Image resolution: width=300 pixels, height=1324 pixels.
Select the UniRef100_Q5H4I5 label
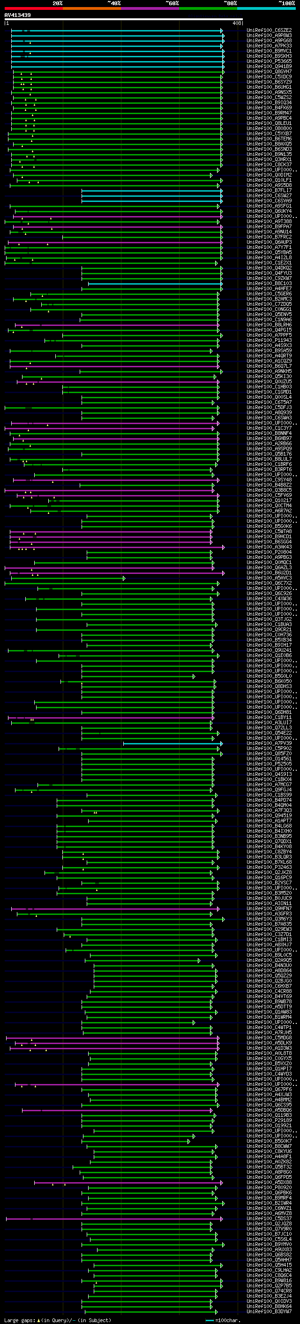click(269, 1265)
